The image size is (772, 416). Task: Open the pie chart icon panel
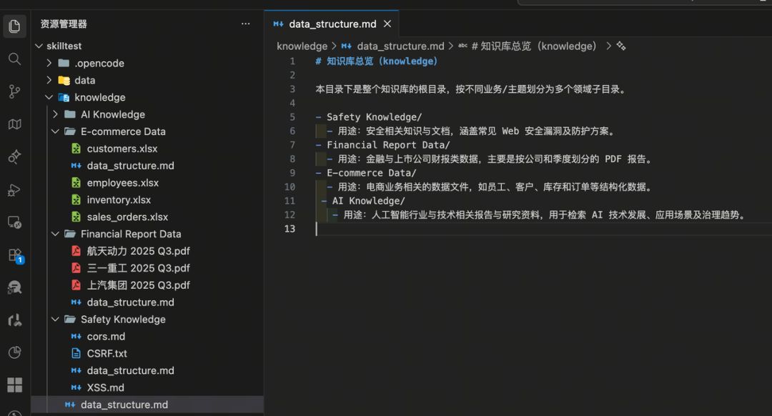tap(15, 352)
